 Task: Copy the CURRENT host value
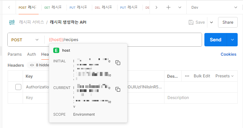[118, 89]
